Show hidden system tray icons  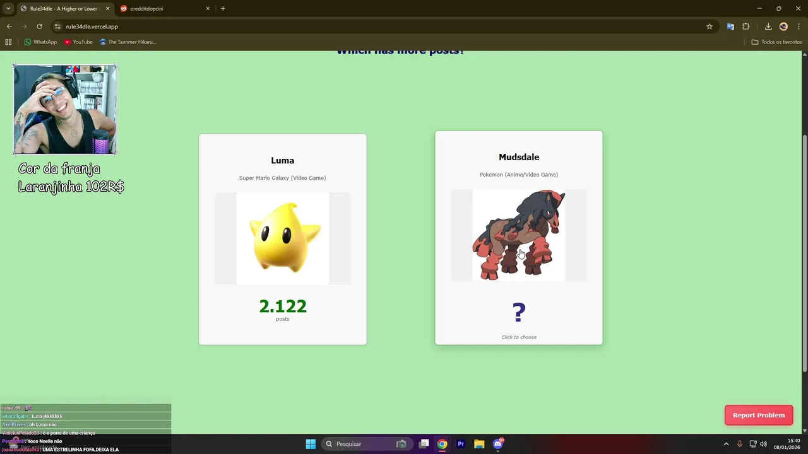point(726,444)
